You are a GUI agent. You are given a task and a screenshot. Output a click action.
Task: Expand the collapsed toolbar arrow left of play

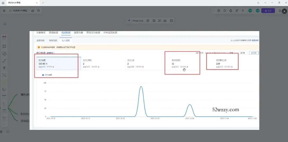(x=214, y=11)
